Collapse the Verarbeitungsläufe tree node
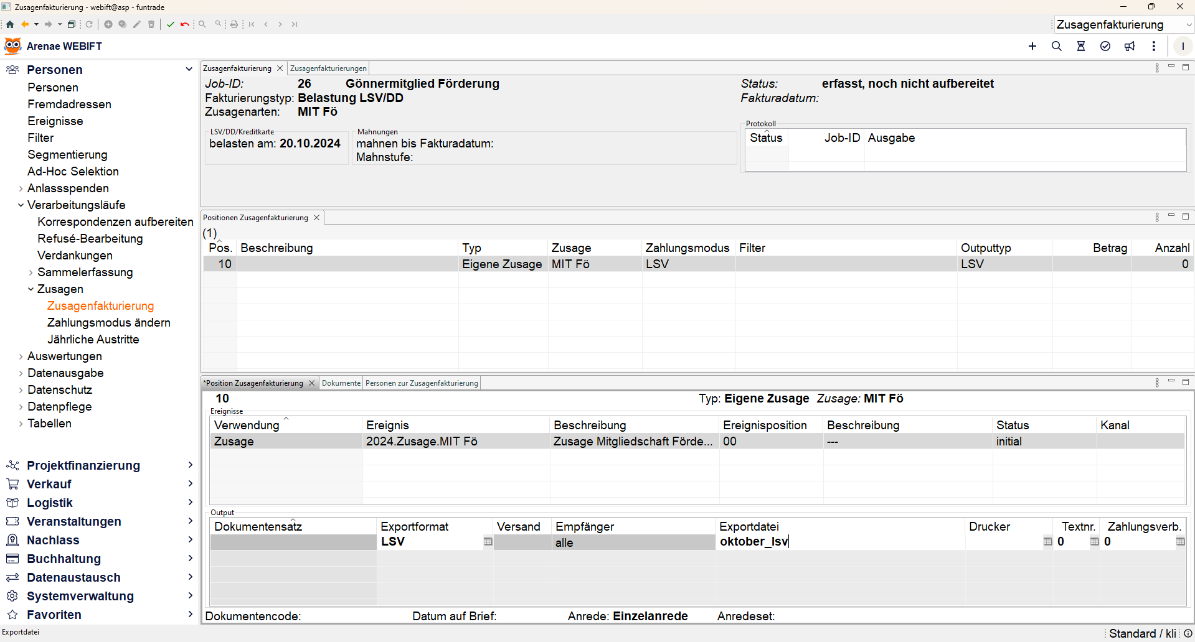Viewport: 1195px width, 642px height. coord(21,205)
